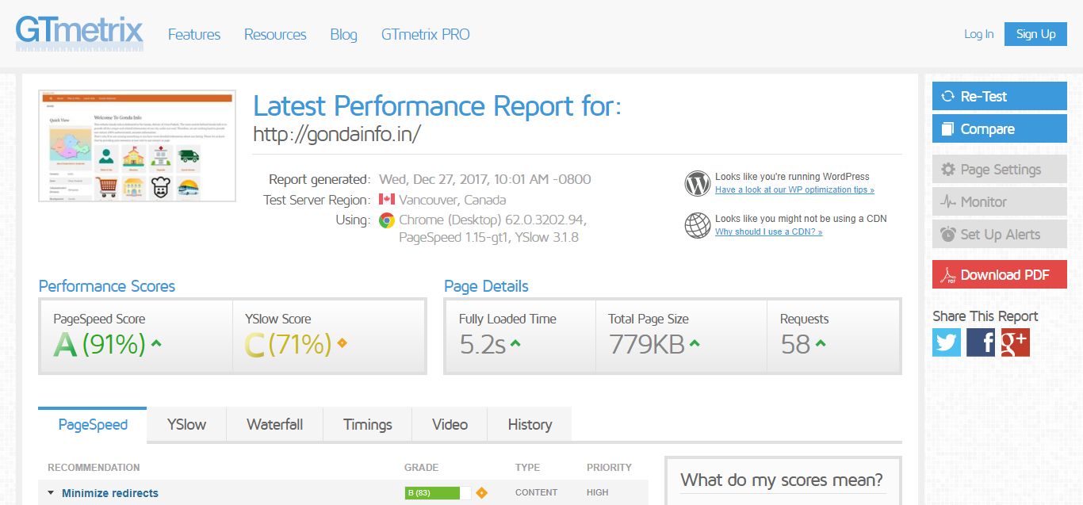Viewport: 1083px width, 505px height.
Task: Switch to the YSlow tab
Action: (x=186, y=424)
